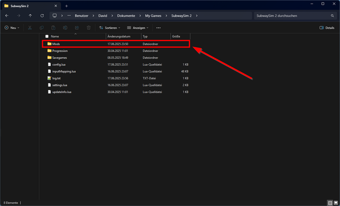This screenshot has width=340, height=206.
Task: Select the Progression folder name
Action: (x=60, y=51)
